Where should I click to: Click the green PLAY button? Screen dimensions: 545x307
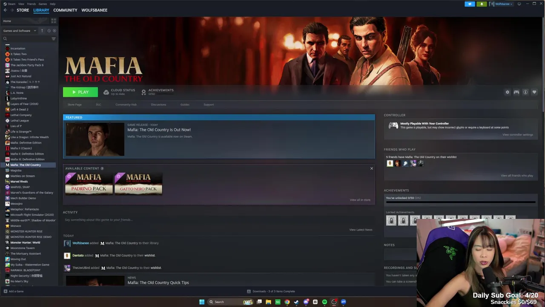tap(80, 92)
